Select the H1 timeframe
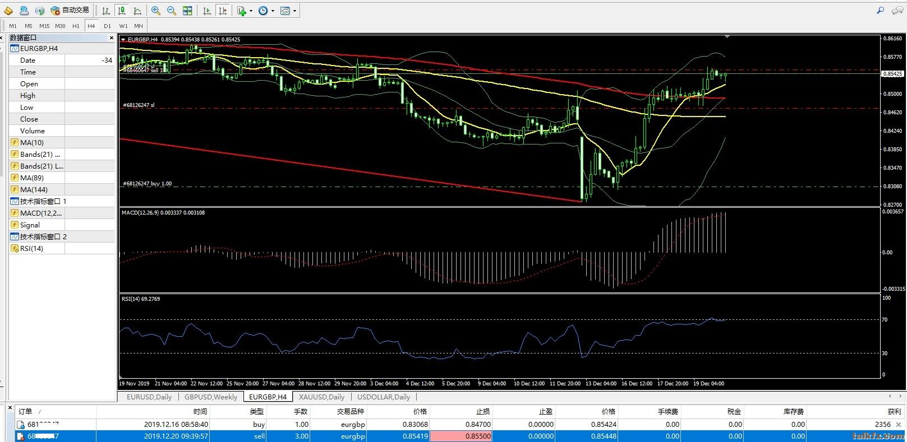The image size is (907, 442). [x=76, y=26]
